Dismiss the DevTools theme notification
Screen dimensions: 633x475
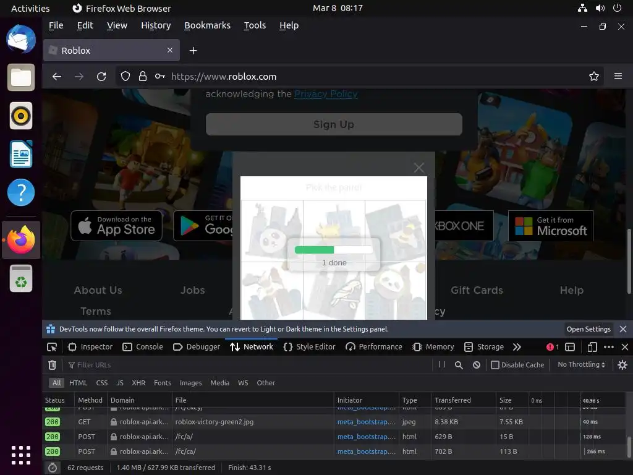(623, 329)
